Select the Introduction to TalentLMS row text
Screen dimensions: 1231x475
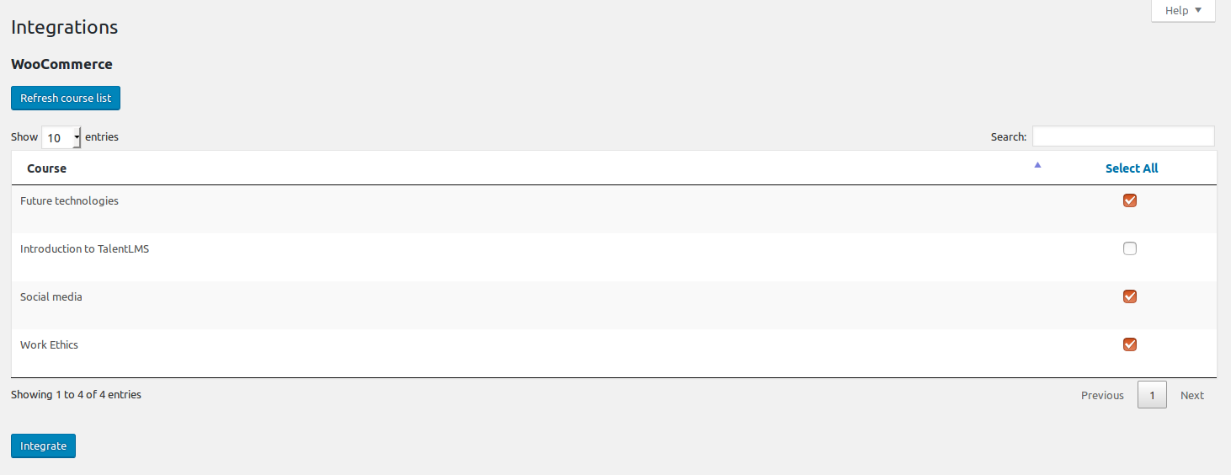[84, 249]
